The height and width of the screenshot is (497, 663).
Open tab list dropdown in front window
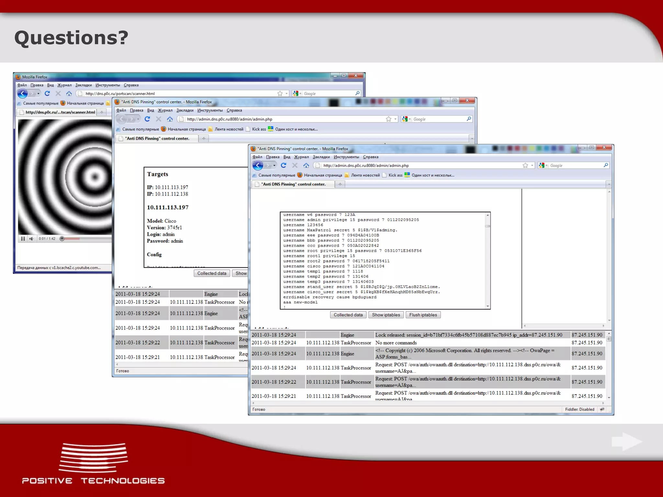click(609, 184)
